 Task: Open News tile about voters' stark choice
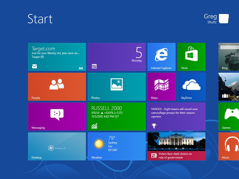[176, 146]
